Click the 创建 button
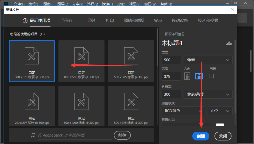The image size is (254, 144). point(201,136)
